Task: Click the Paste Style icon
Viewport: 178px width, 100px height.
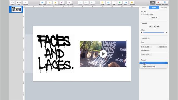Action: click(62, 2)
